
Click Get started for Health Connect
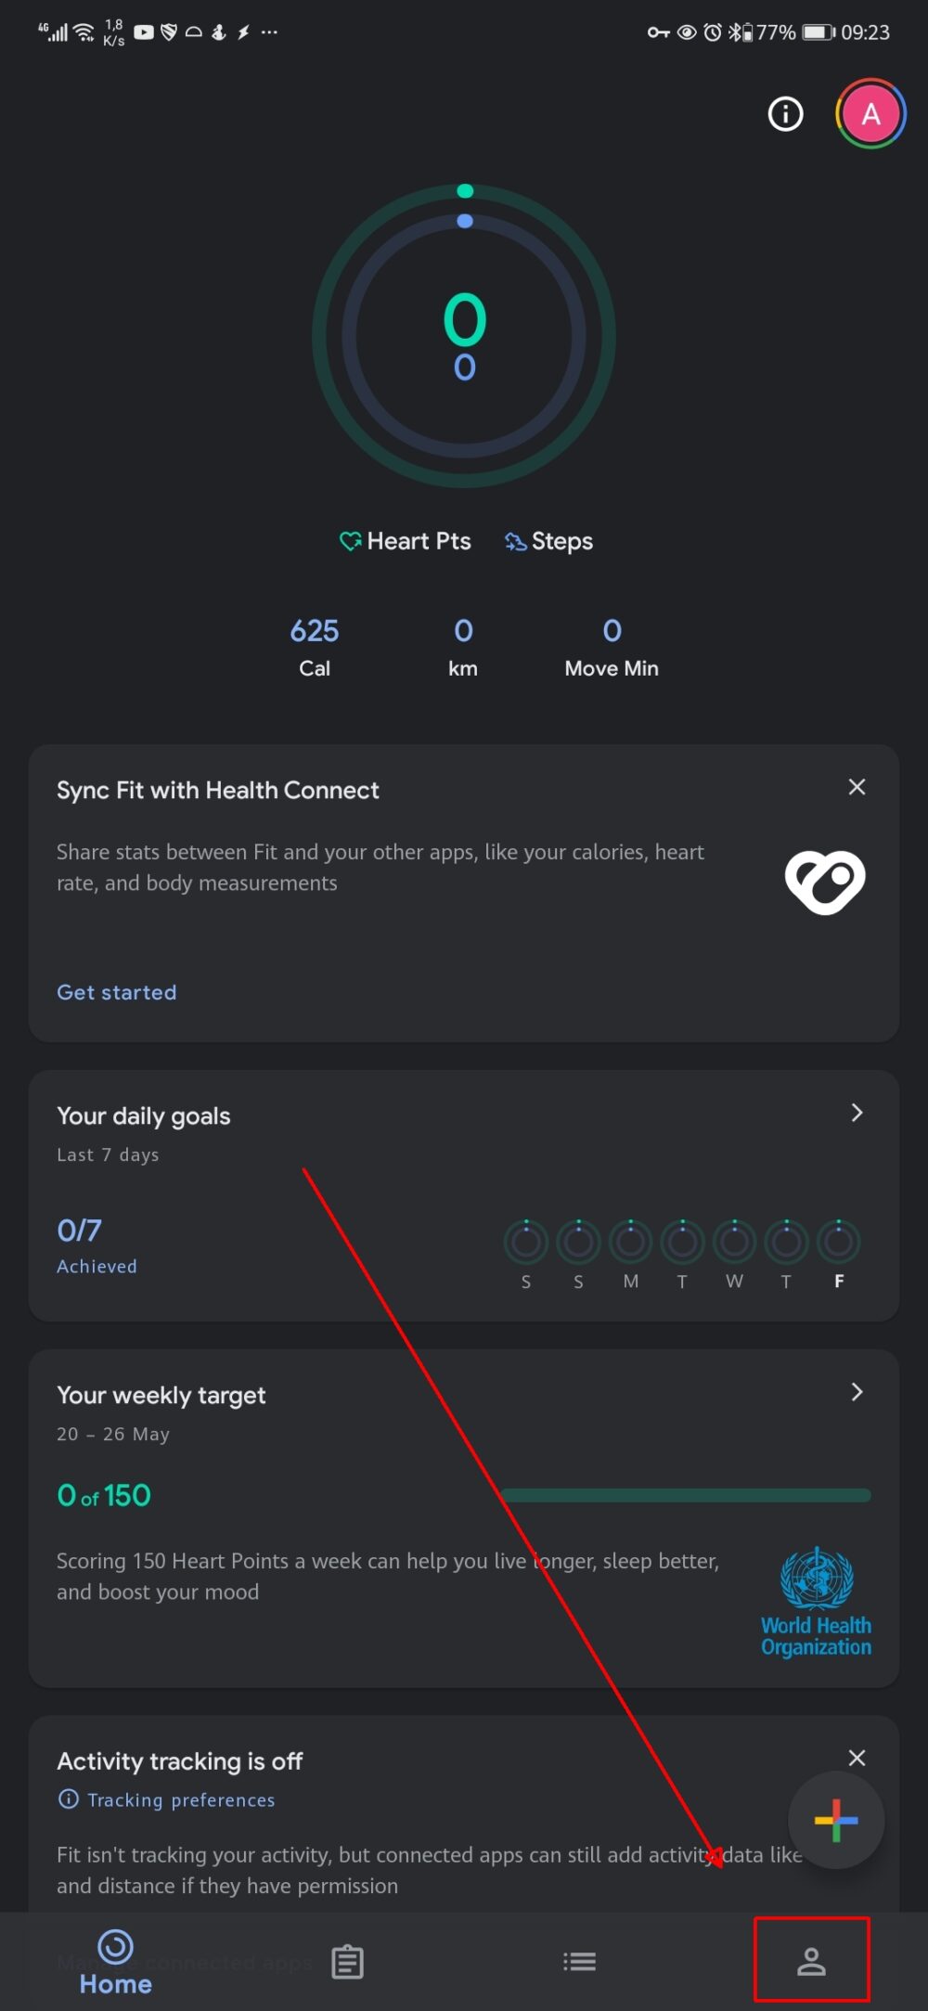(116, 992)
